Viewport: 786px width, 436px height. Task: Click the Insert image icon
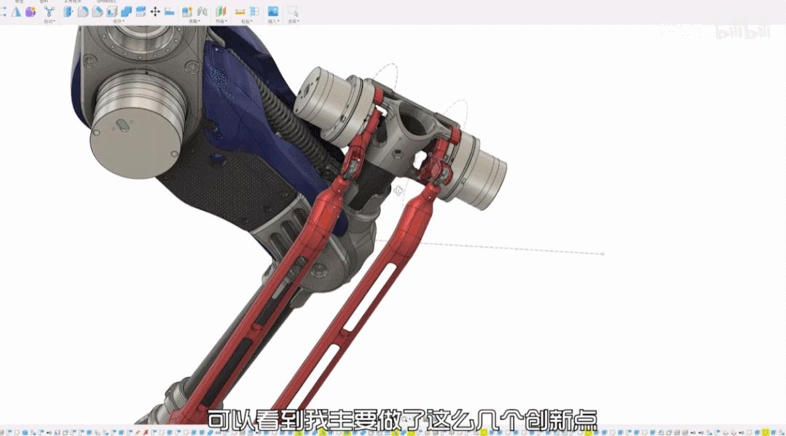[x=273, y=12]
